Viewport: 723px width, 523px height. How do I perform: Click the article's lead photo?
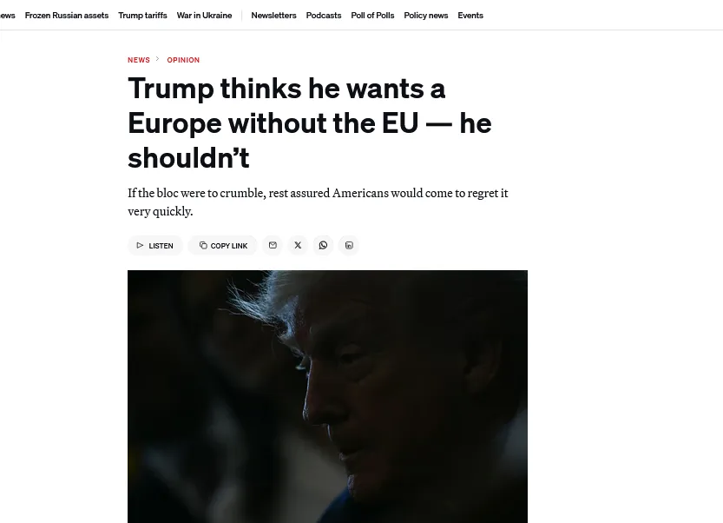pos(327,396)
